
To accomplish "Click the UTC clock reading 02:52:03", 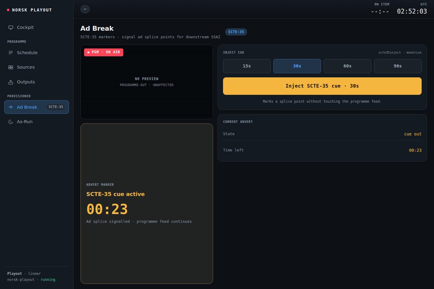I will coord(412,11).
